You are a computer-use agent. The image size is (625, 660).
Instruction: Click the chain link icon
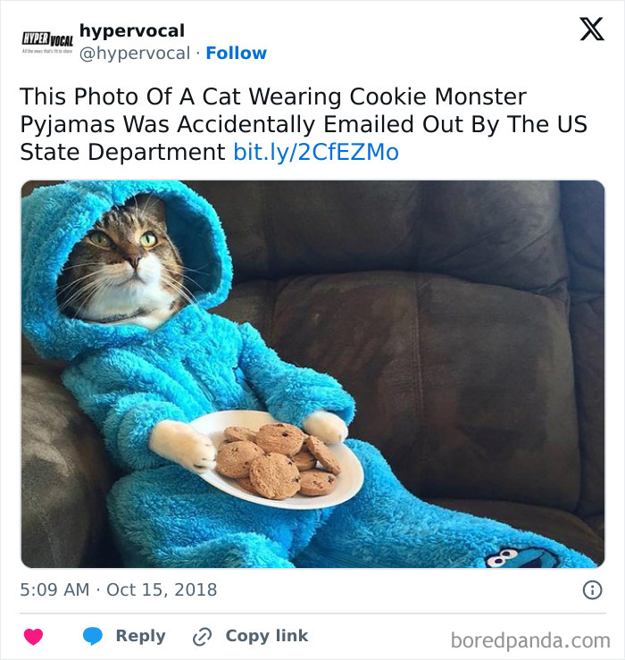pyautogui.click(x=203, y=637)
